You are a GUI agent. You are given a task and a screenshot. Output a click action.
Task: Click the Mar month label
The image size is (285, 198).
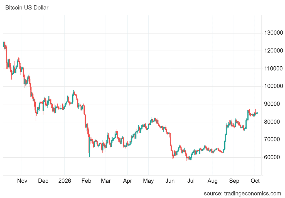(106, 181)
